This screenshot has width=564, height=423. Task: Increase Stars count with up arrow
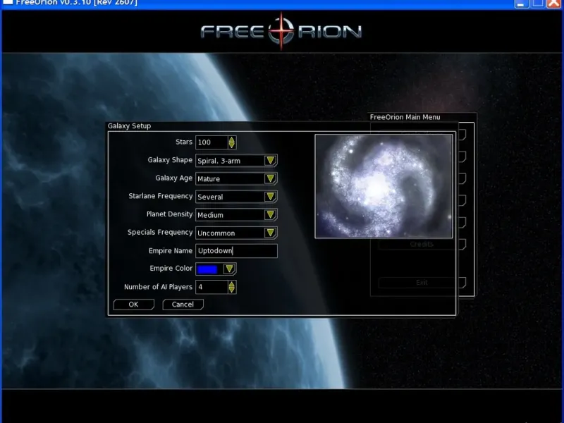(x=232, y=140)
